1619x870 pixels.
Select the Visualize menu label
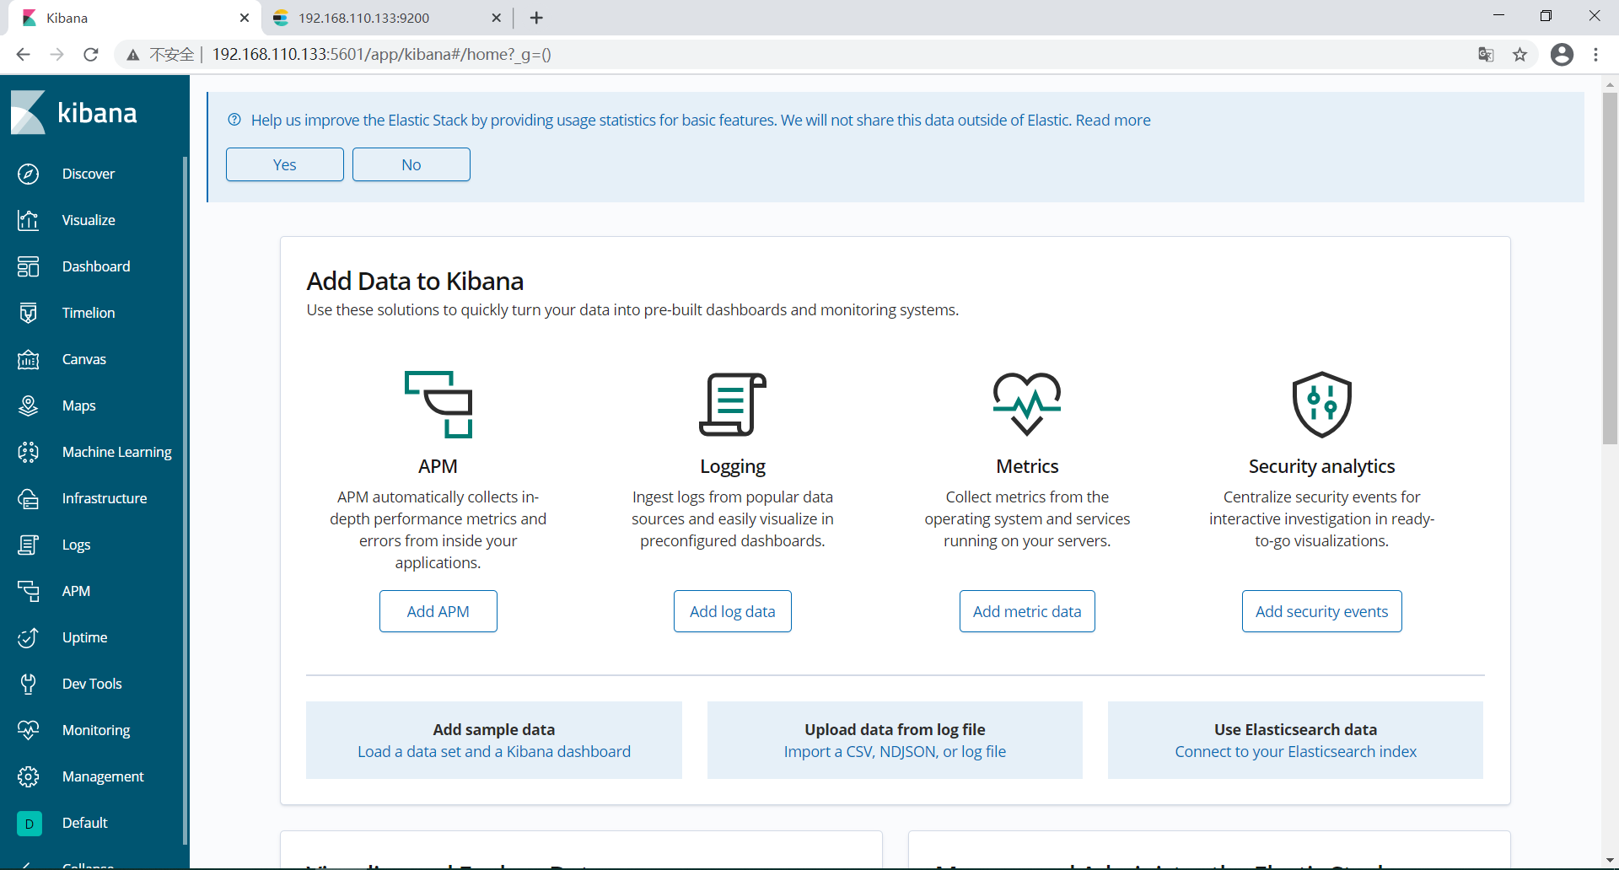point(89,220)
